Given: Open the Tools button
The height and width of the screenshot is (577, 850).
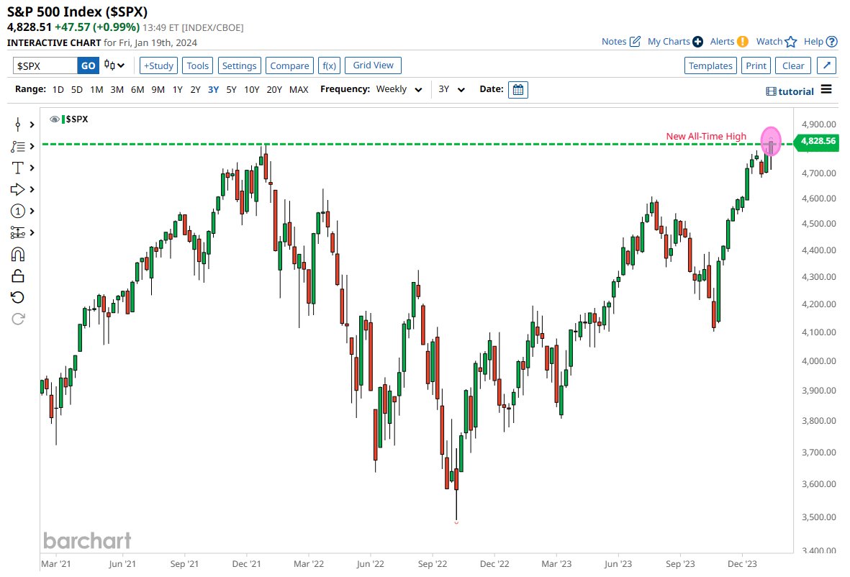Looking at the screenshot, I should (197, 65).
